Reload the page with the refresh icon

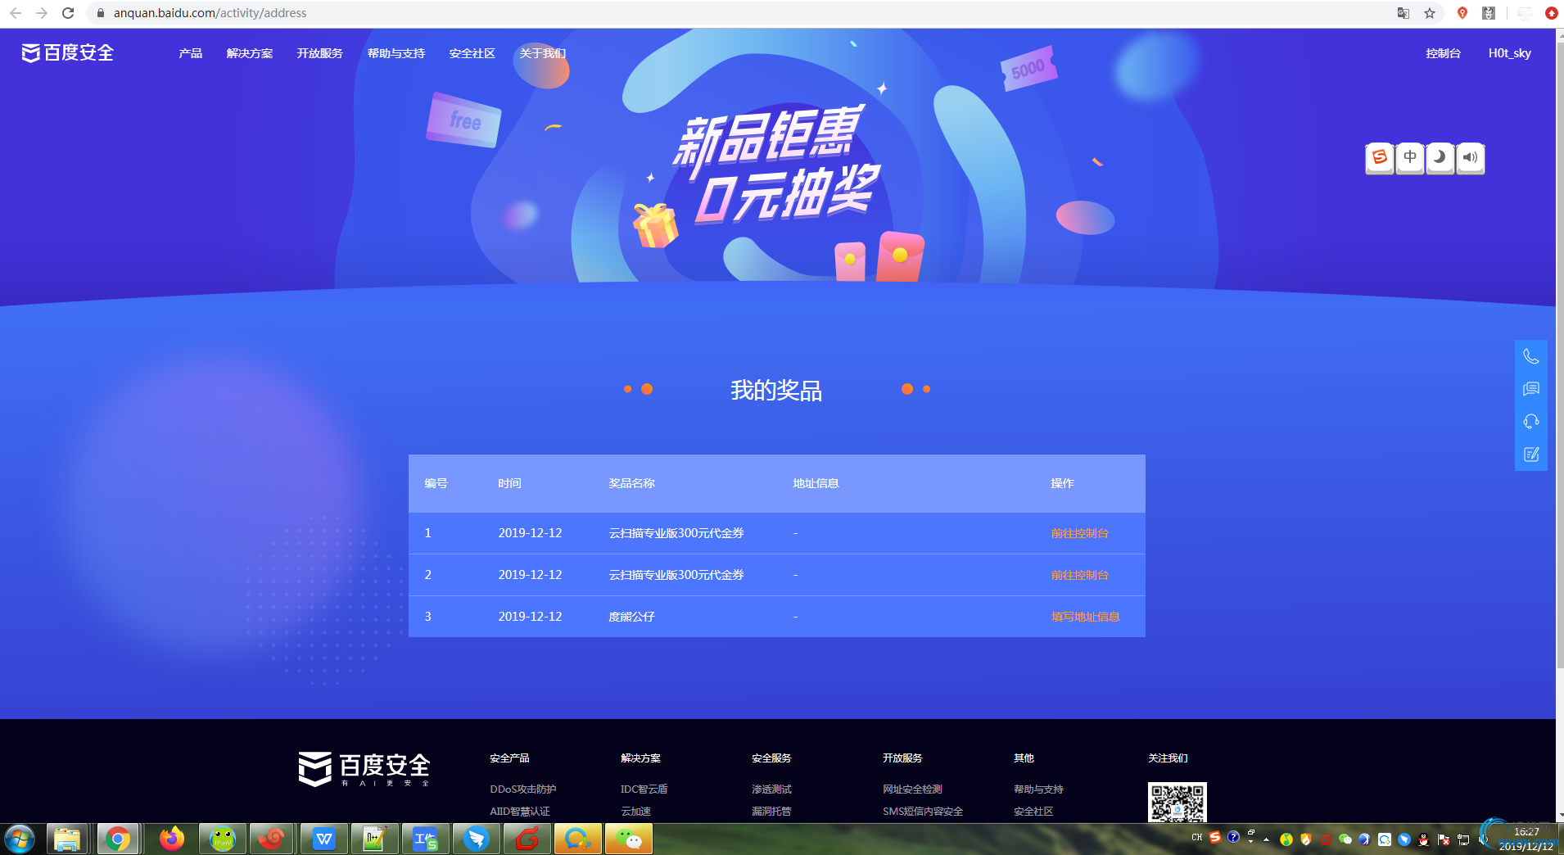pyautogui.click(x=68, y=13)
